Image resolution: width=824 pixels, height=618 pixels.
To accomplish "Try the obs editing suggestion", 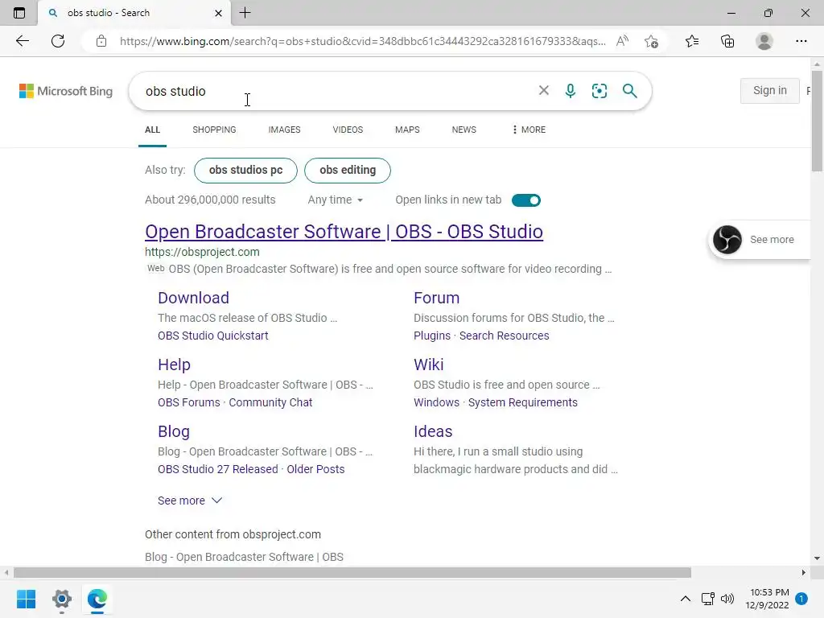I will click(348, 171).
